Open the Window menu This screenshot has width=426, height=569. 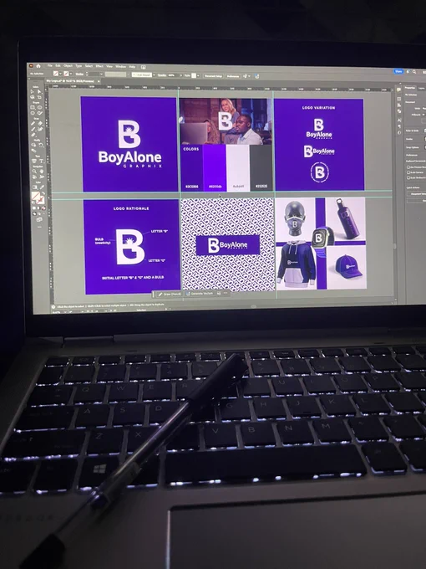(120, 67)
